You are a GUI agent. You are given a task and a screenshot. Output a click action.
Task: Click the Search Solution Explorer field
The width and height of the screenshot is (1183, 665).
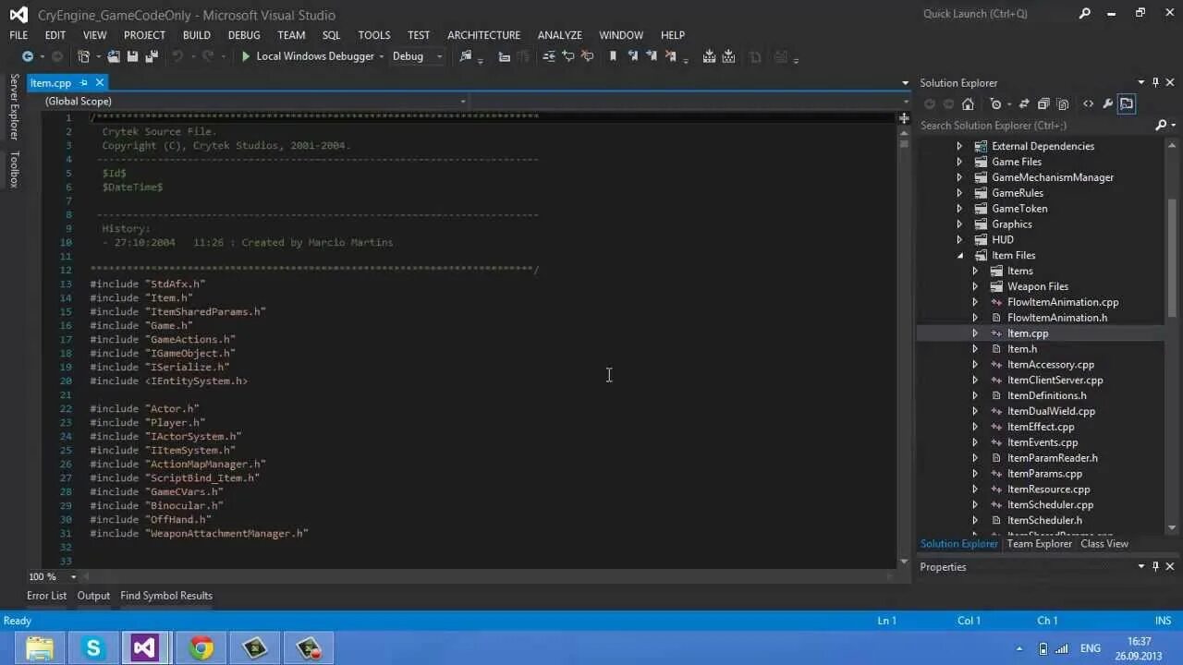point(1035,126)
